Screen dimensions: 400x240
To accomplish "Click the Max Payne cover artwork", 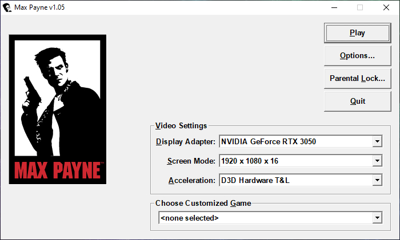I will tap(58, 109).
